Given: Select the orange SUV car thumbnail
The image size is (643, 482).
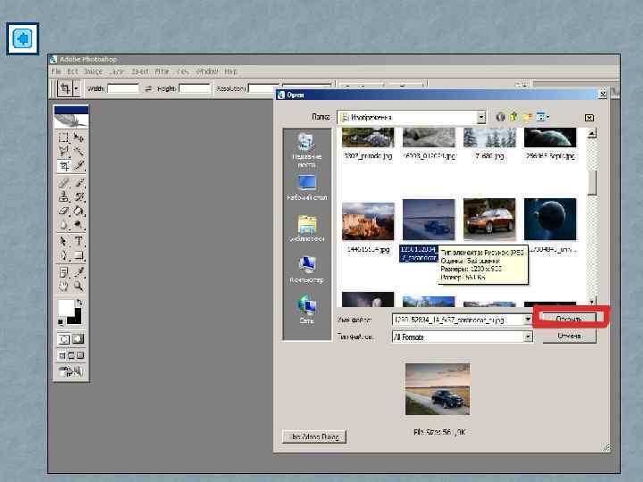Looking at the screenshot, I should pyautogui.click(x=489, y=220).
